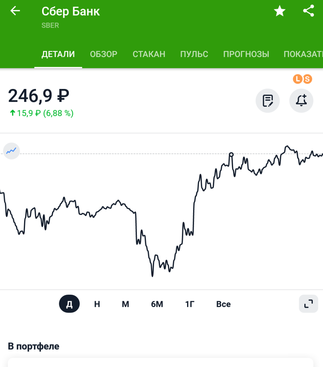
Task: Select the Н weekly chart period
Action: pyautogui.click(x=97, y=304)
